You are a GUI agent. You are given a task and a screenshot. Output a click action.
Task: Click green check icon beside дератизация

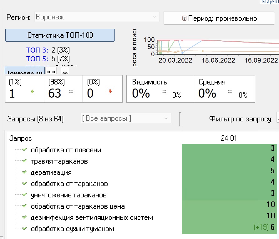25,172
